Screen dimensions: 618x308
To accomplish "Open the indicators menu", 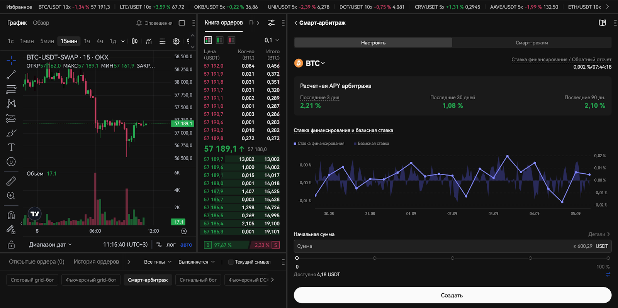I will (149, 41).
